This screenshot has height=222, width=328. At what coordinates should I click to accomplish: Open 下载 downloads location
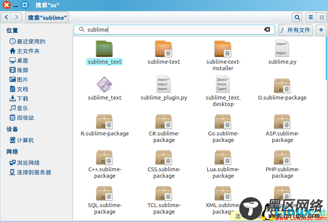coord(19,98)
